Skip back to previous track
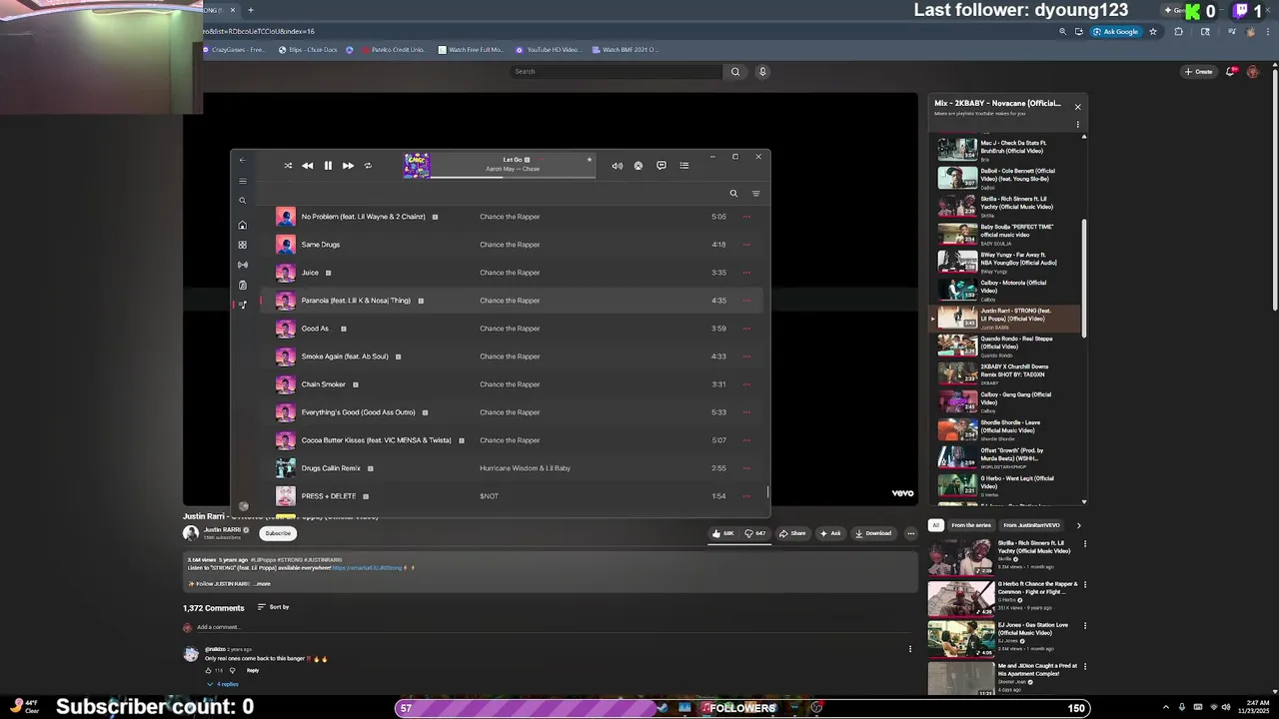Viewport: 1279px width, 719px height. 308,166
